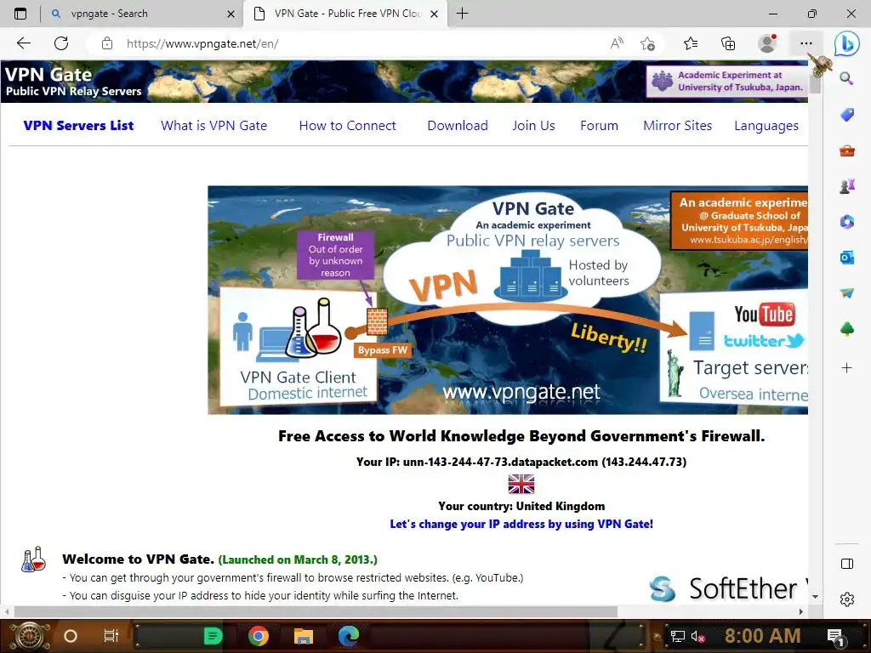Open Settings and more menu
The height and width of the screenshot is (653, 871).
806,43
